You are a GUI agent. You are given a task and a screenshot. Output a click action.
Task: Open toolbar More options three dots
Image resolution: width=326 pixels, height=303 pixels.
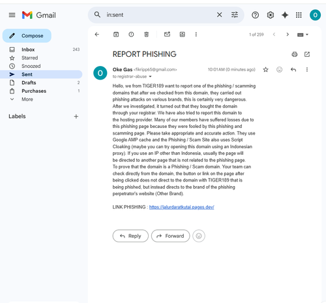coord(196,35)
